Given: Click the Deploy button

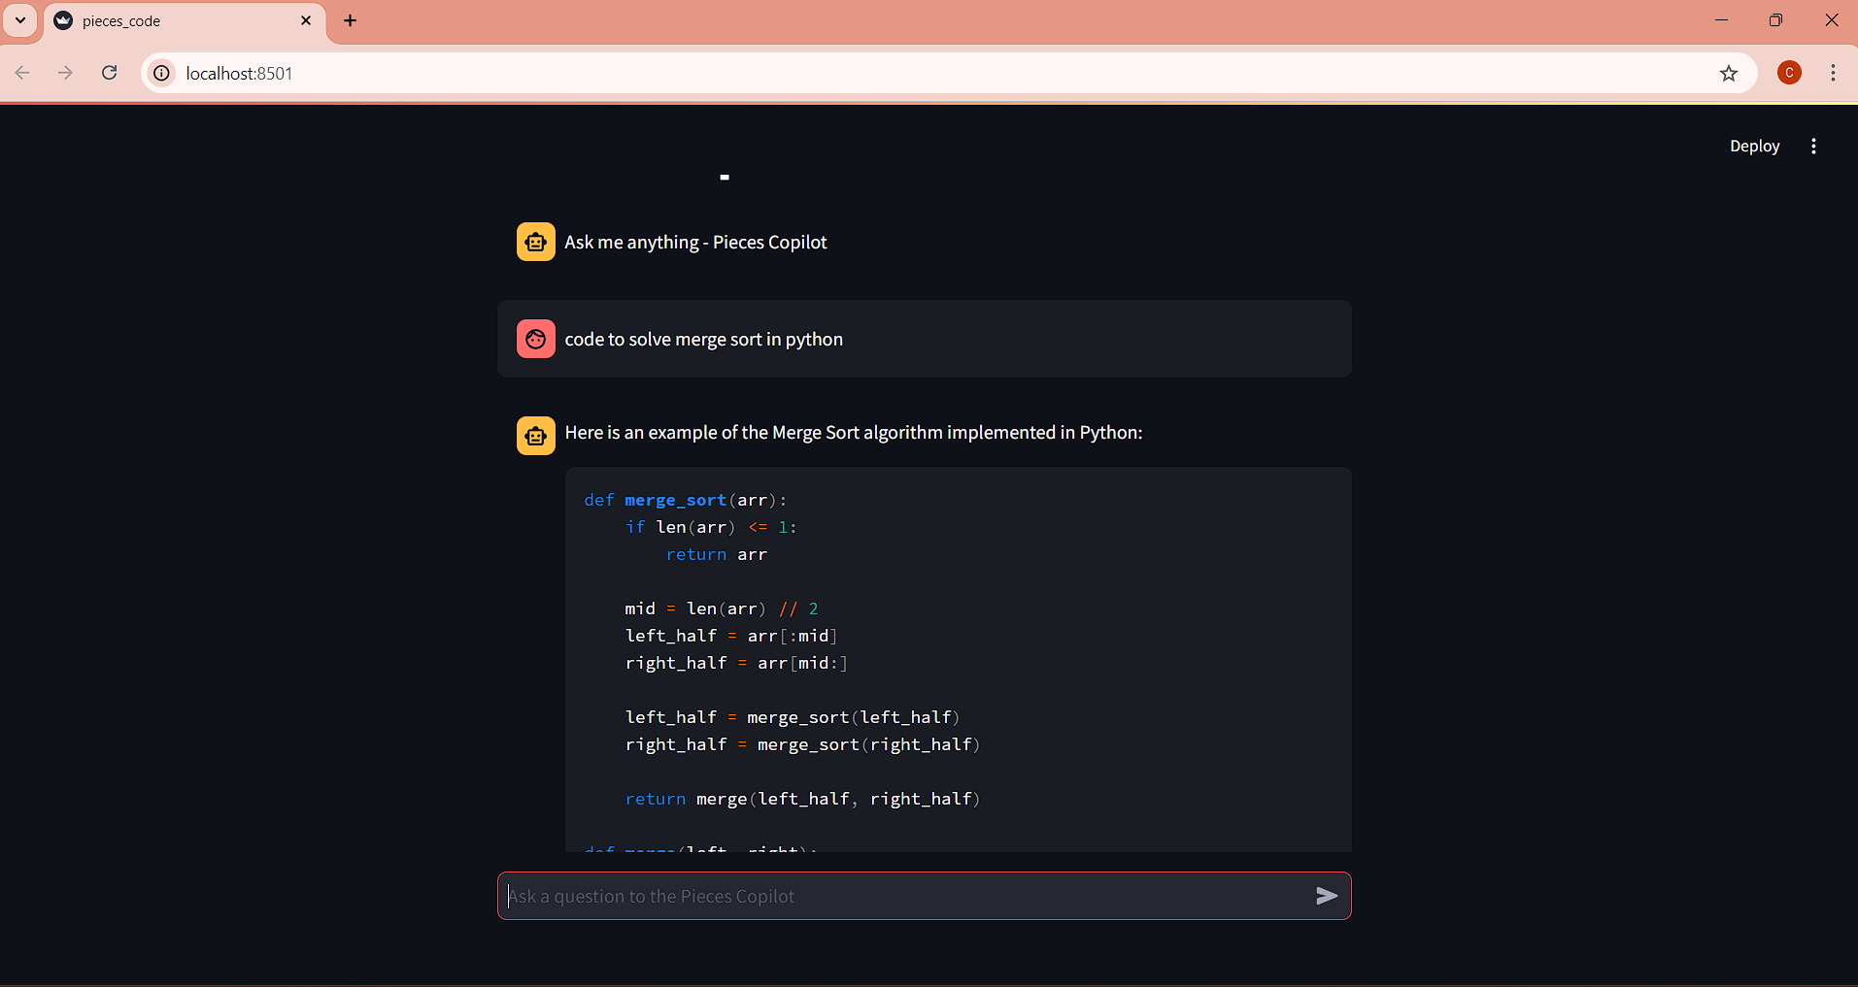Looking at the screenshot, I should [x=1754, y=146].
